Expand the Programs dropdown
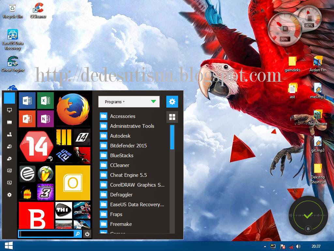Screen dimensions: 334x251 129,102
